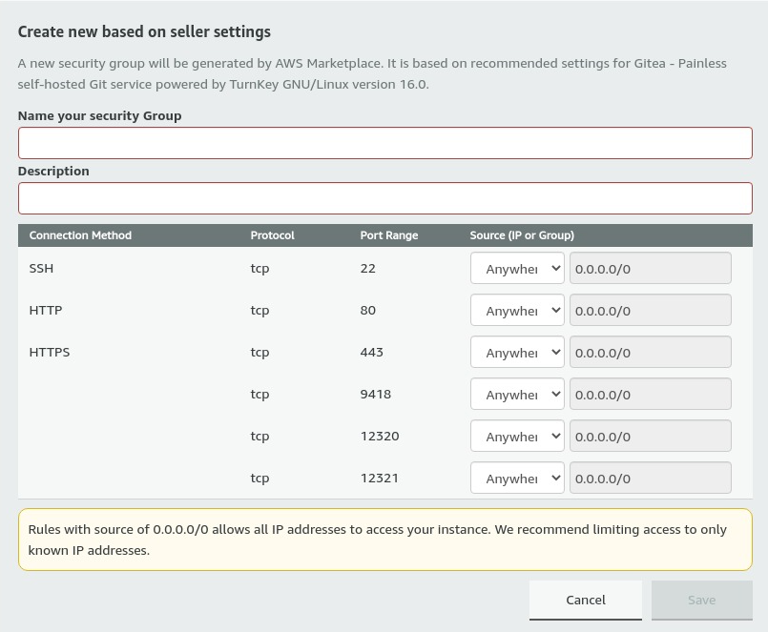Select the IP field for port 443
768x632 pixels.
click(650, 352)
